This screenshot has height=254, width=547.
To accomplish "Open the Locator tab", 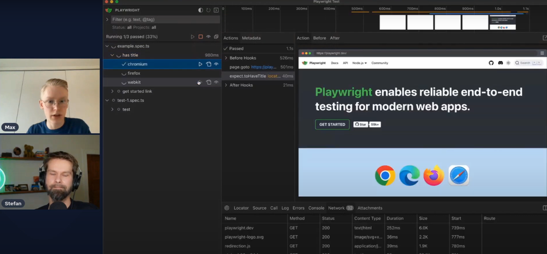I will [x=241, y=208].
